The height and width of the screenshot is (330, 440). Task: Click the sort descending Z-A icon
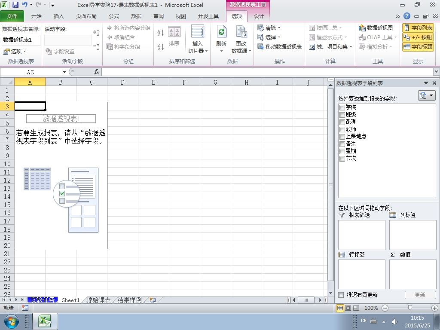[161, 47]
